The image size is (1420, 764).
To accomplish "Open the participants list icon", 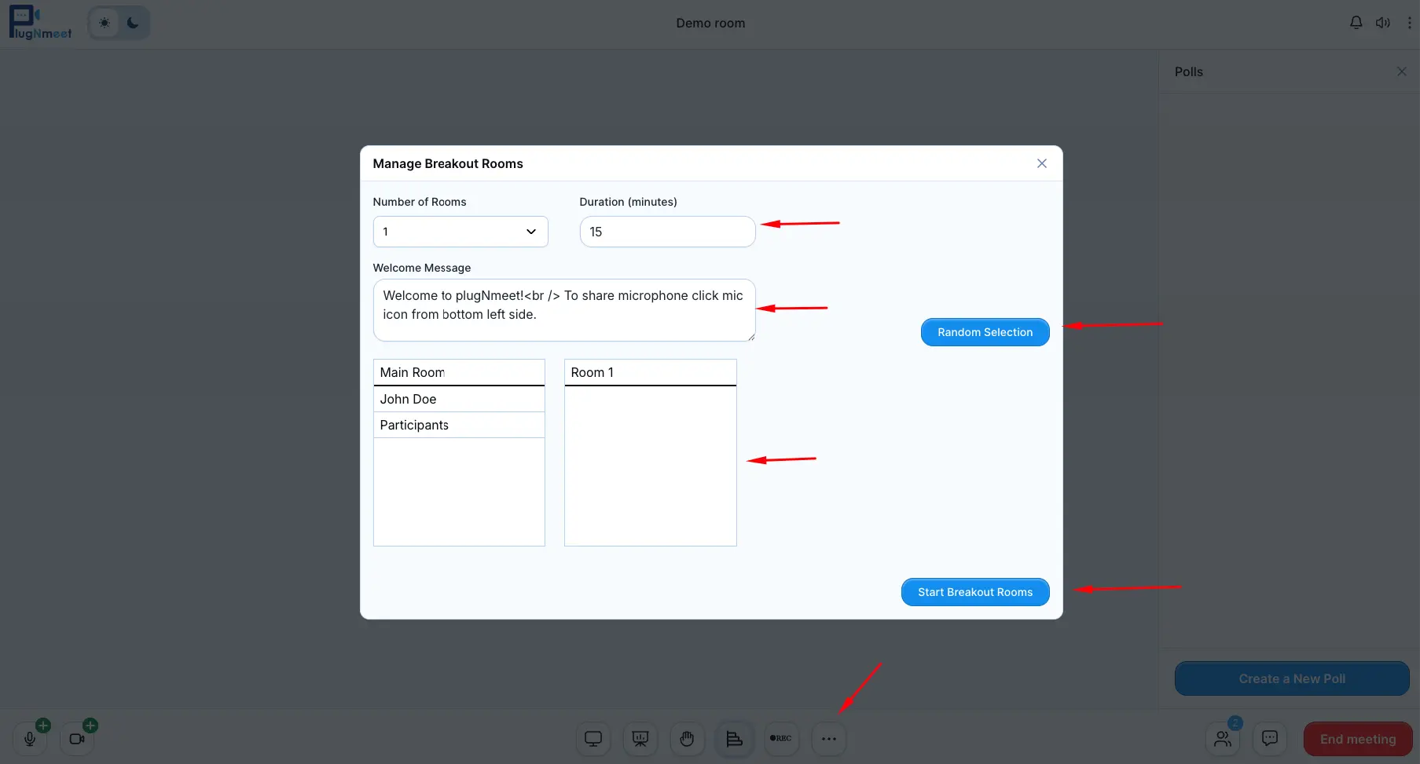I will (1223, 739).
